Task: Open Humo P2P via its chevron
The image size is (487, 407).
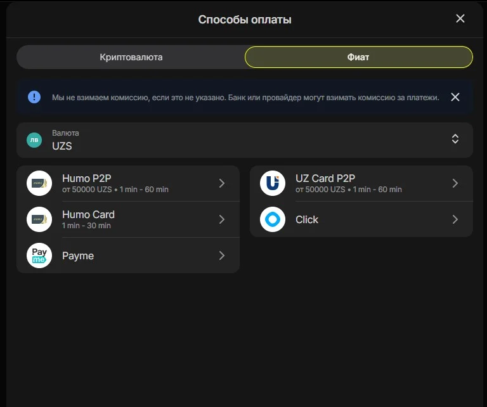Action: click(x=222, y=183)
